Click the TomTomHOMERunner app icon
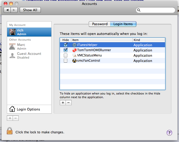The image size is (179, 142). click(x=74, y=50)
